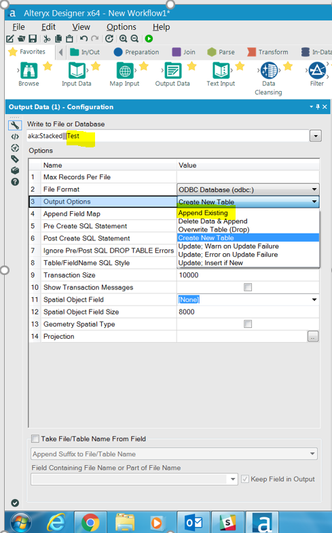Click the New Workflow toolbar icon
This screenshot has width=332, height=533.
pos(10,39)
